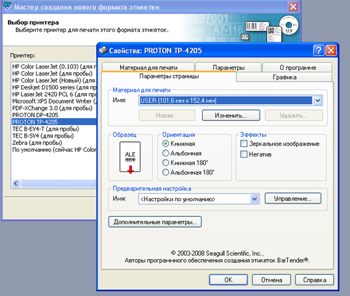The width and height of the screenshot is (350, 296).
Task: Select По умолчанию printer entry
Action: 54,150
